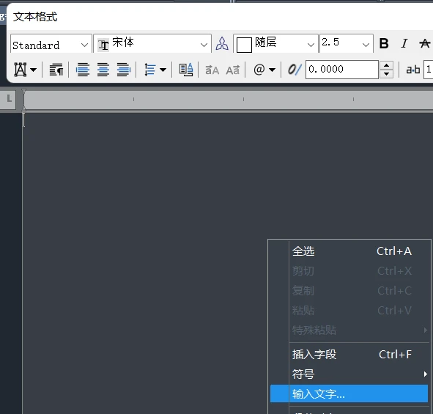The height and width of the screenshot is (414, 433).
Task: Click the text justification icon
Action: pyautogui.click(x=21, y=70)
